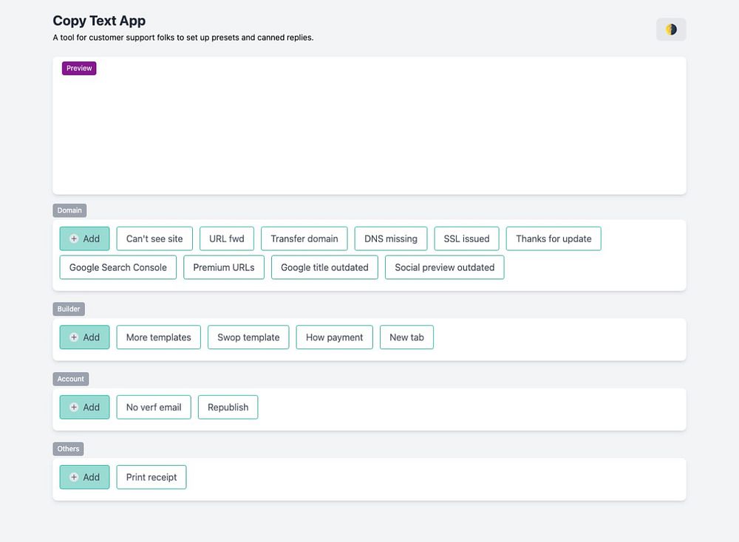
Task: Copy the SSL issued preset
Action: click(466, 239)
